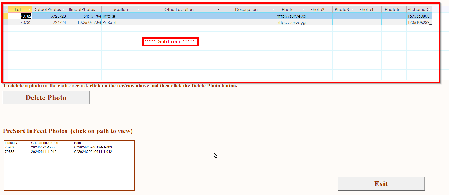449x195 pixels.
Task: Open path C:\2024\20240124-1-003 in list
Action: click(93, 147)
